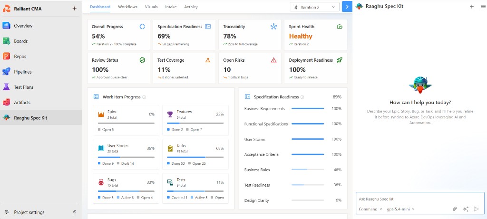Screen dimensions: 487x219
Task: Click the Raaghu parrot mascot in chat
Action: click(420, 84)
